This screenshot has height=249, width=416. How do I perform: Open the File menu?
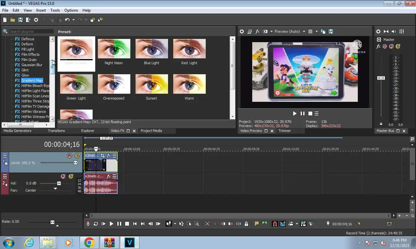pos(5,10)
